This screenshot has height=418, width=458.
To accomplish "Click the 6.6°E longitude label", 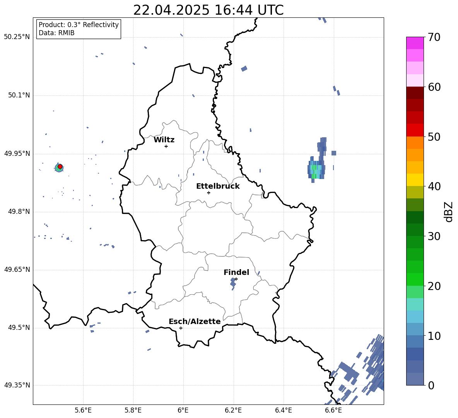I will (333, 410).
